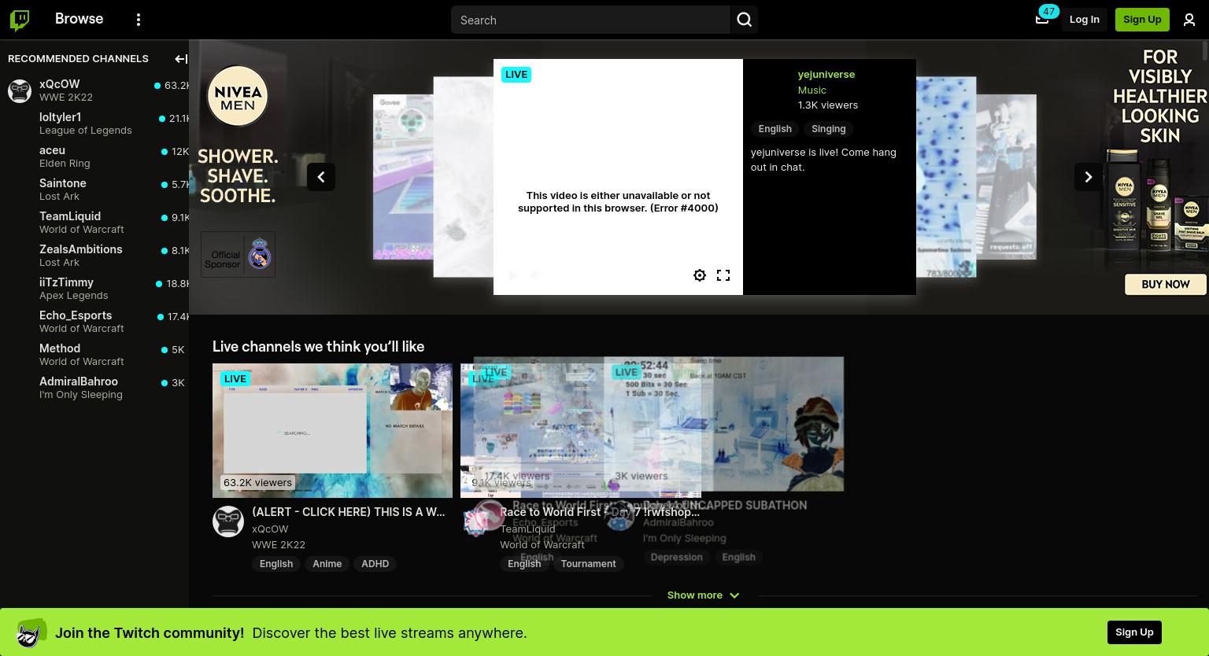Open iiTzTimmy channel in sidebar
Image resolution: width=1209 pixels, height=656 pixels.
click(x=94, y=289)
